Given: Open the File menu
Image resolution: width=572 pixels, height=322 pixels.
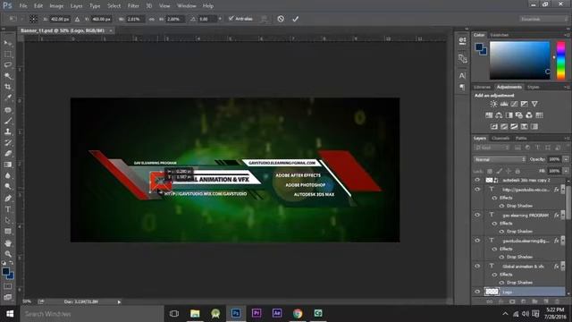Looking at the screenshot, I should point(23,6).
